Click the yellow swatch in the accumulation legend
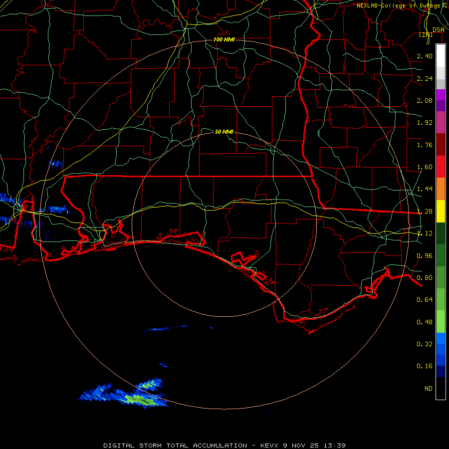 [x=441, y=211]
